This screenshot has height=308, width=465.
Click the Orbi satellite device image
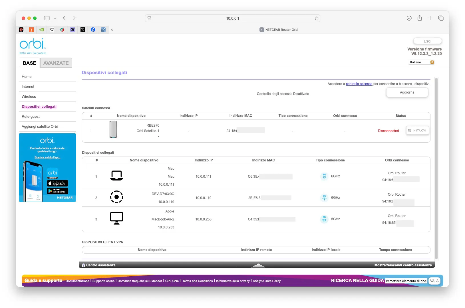coord(113,129)
